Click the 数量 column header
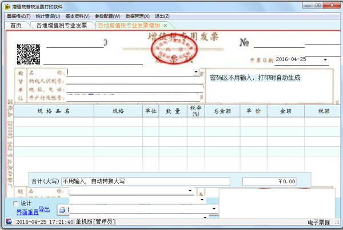Image resolution: width=343 pixels, height=230 pixels. tap(173, 111)
